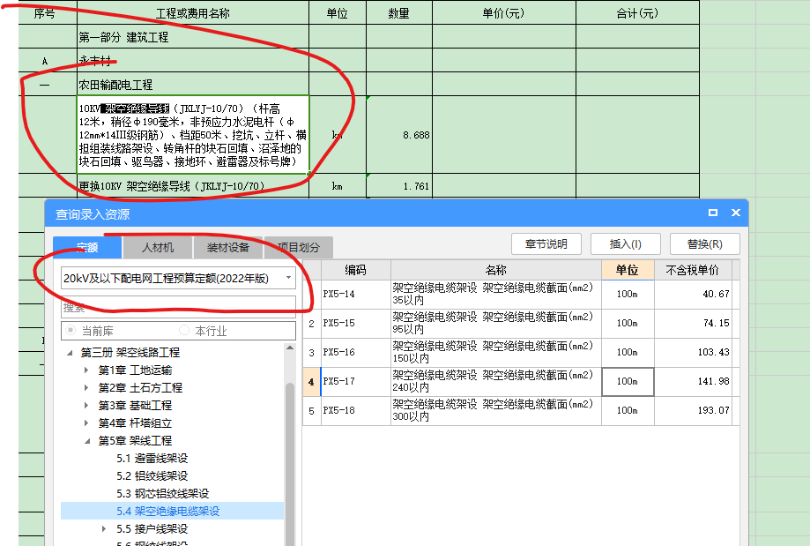The image size is (810, 546).
Task: Click the 工程或费用名称 spreadsheet header
Action: 193,13
